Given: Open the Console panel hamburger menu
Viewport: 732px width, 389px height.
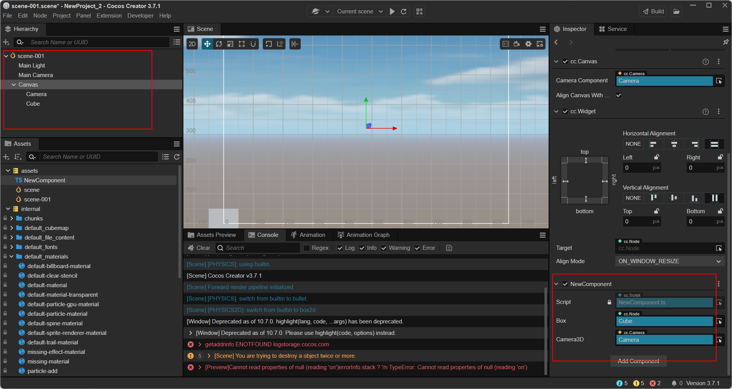Looking at the screenshot, I should coord(543,235).
